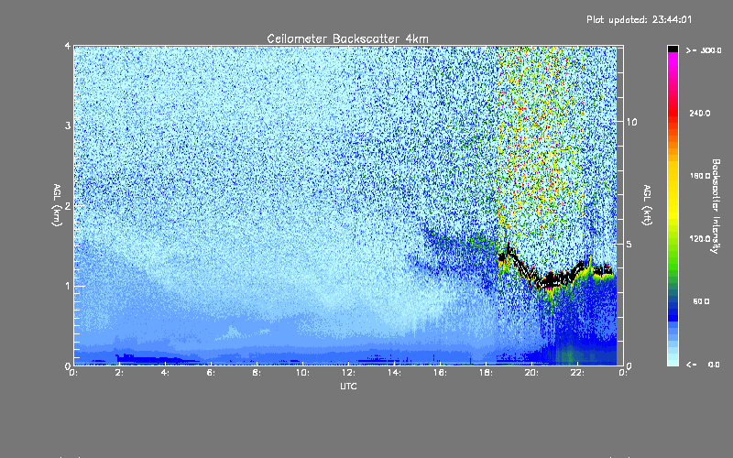The image size is (733, 458).
Task: Click the '2' km tick on left axis
Action: (68, 205)
